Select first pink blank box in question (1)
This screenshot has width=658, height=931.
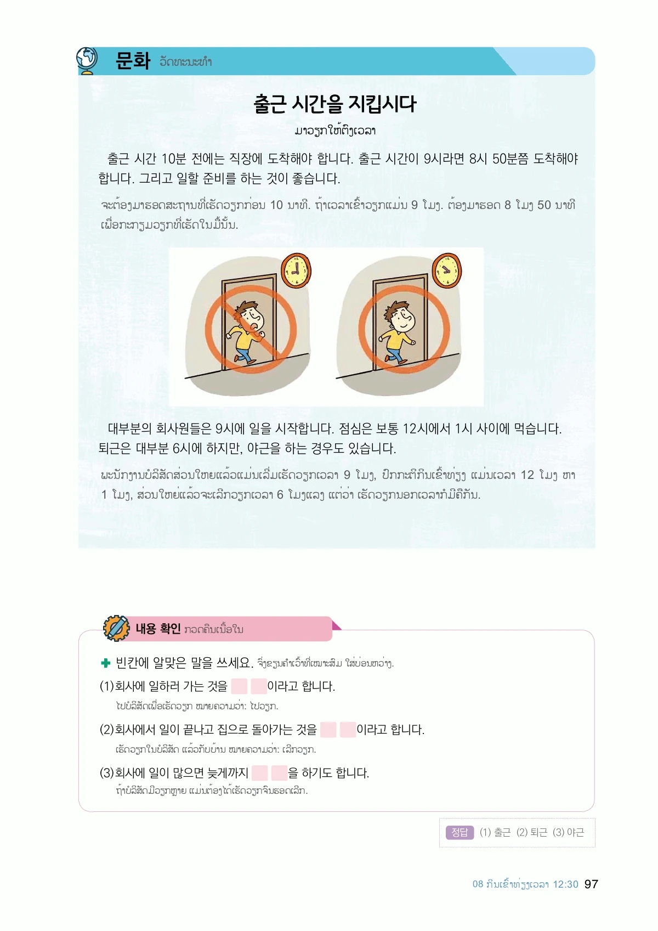click(239, 686)
